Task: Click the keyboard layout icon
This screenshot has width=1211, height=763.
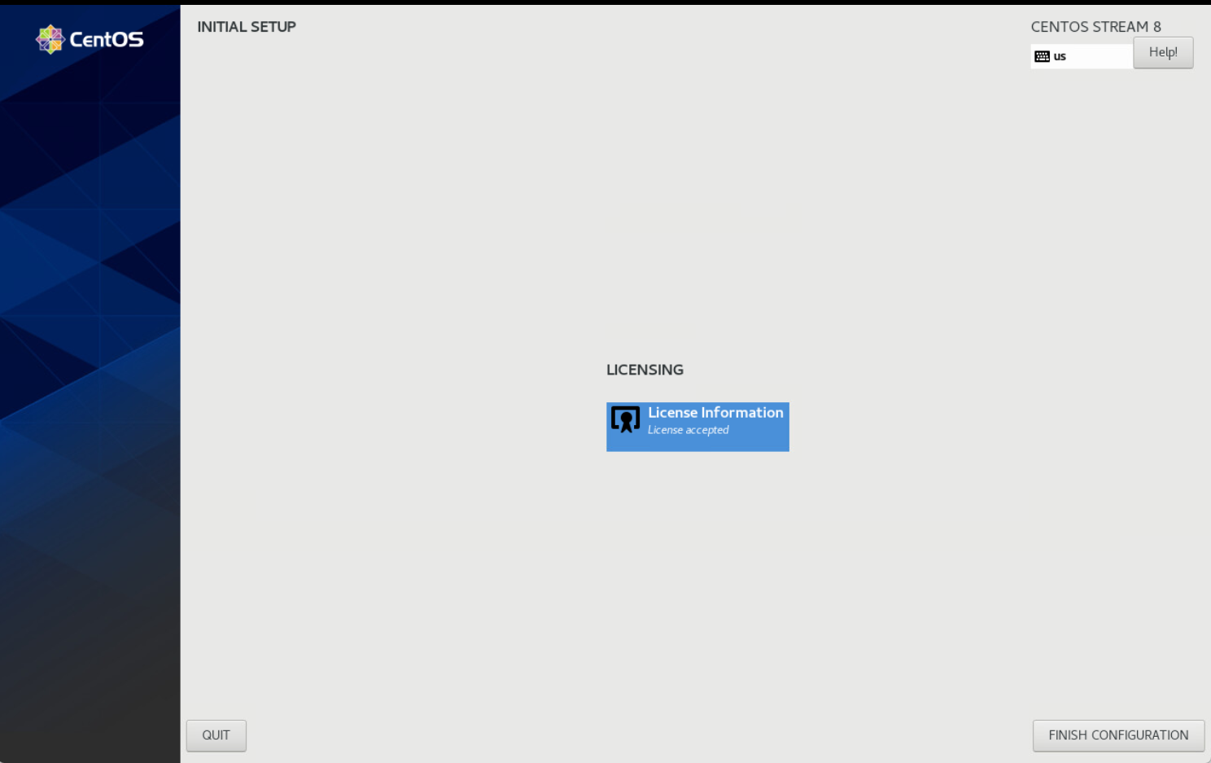Action: [x=1042, y=56]
